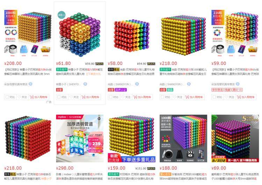Enable compare checkbox on ¥59.00 product
The width and height of the screenshot is (262, 185).
[x=214, y=97]
